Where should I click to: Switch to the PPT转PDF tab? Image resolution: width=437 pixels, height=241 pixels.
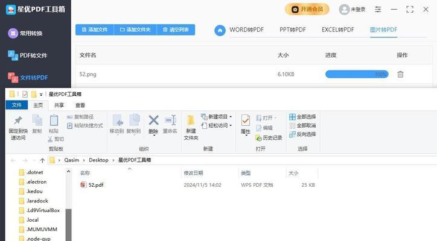pyautogui.click(x=293, y=30)
